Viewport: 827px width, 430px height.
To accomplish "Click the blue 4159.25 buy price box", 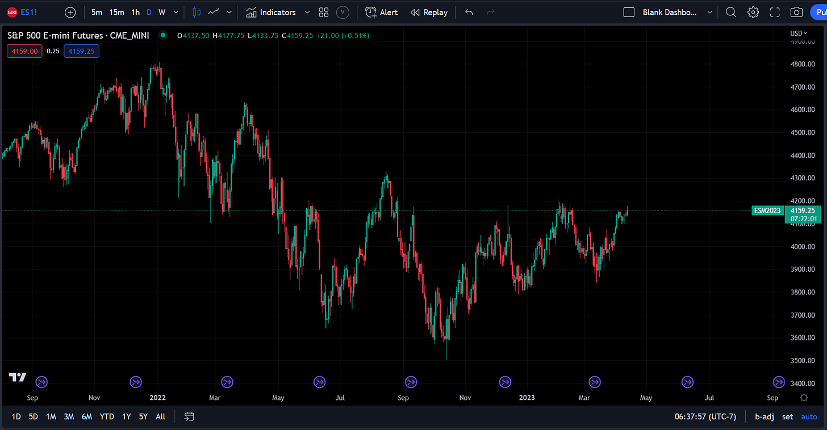I will (81, 51).
